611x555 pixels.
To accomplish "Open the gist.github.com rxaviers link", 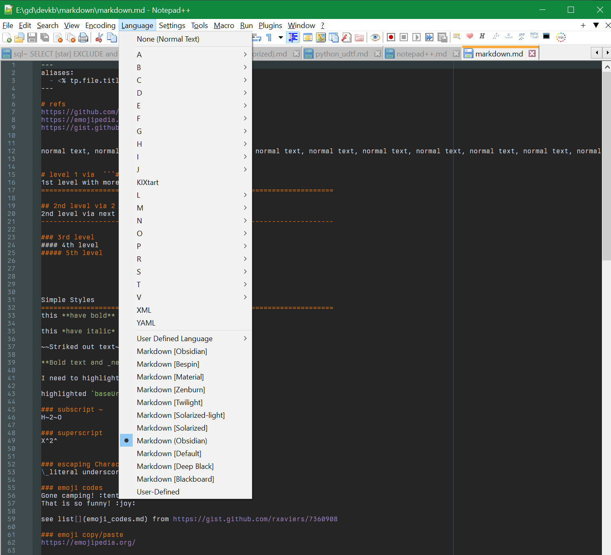I will tap(255, 519).
